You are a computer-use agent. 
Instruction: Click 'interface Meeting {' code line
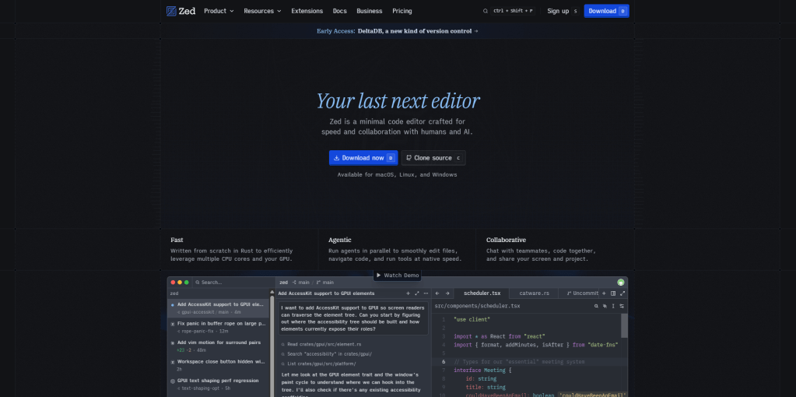pyautogui.click(x=482, y=371)
